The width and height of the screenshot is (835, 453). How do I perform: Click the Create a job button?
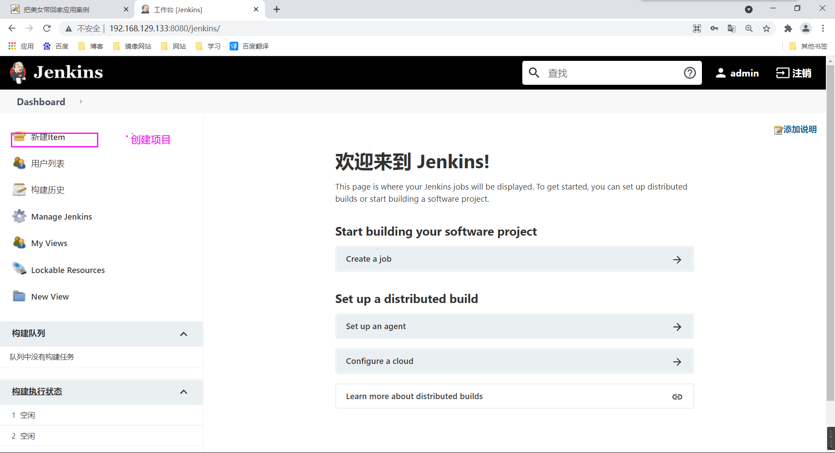click(514, 259)
